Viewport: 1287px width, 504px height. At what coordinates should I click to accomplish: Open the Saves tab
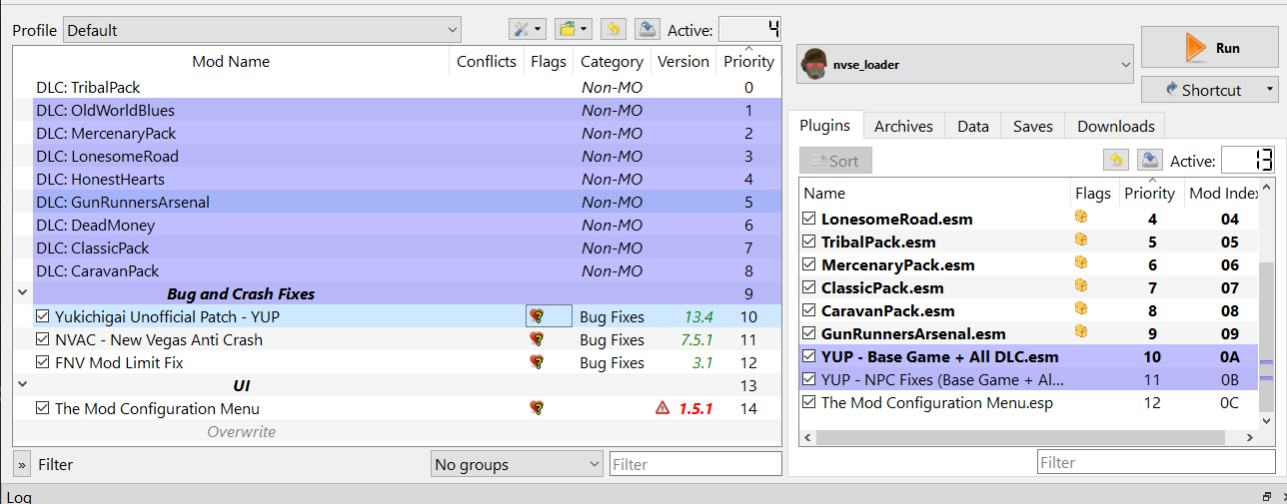tap(1032, 126)
